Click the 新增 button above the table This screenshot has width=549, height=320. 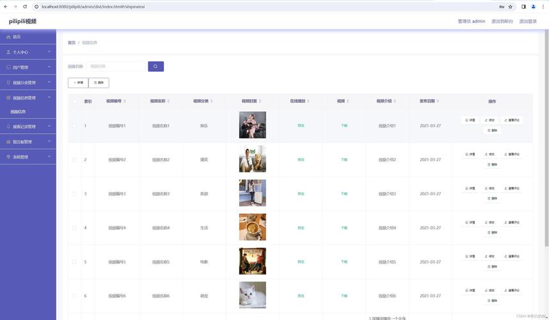(78, 83)
